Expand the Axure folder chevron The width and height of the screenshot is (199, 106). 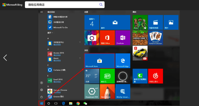point(80,58)
